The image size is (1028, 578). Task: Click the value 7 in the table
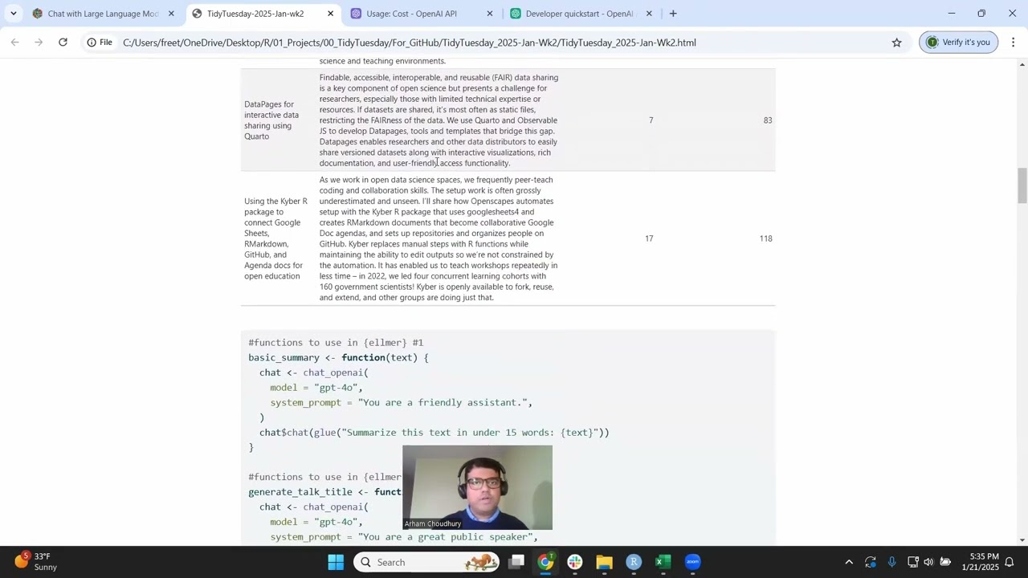click(651, 120)
